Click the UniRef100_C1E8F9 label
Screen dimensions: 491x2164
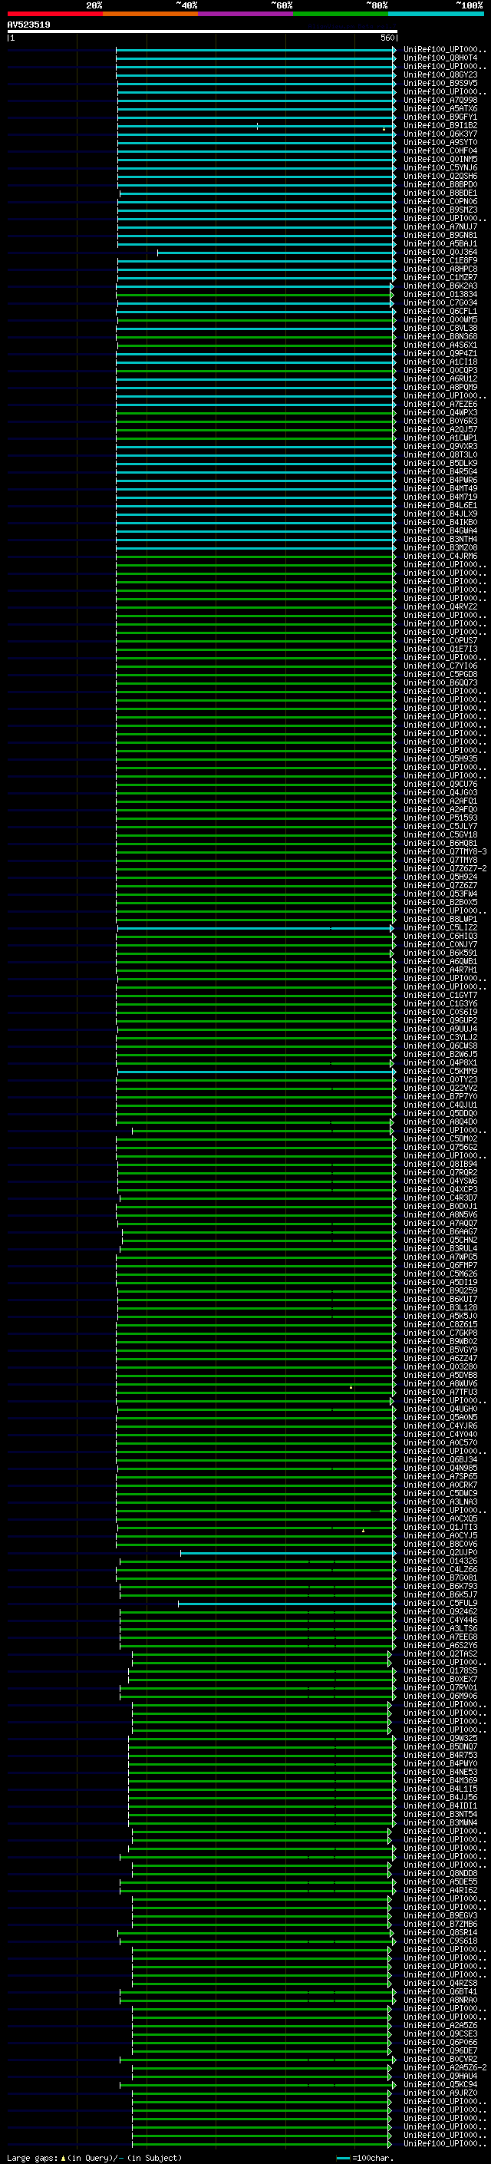point(440,260)
